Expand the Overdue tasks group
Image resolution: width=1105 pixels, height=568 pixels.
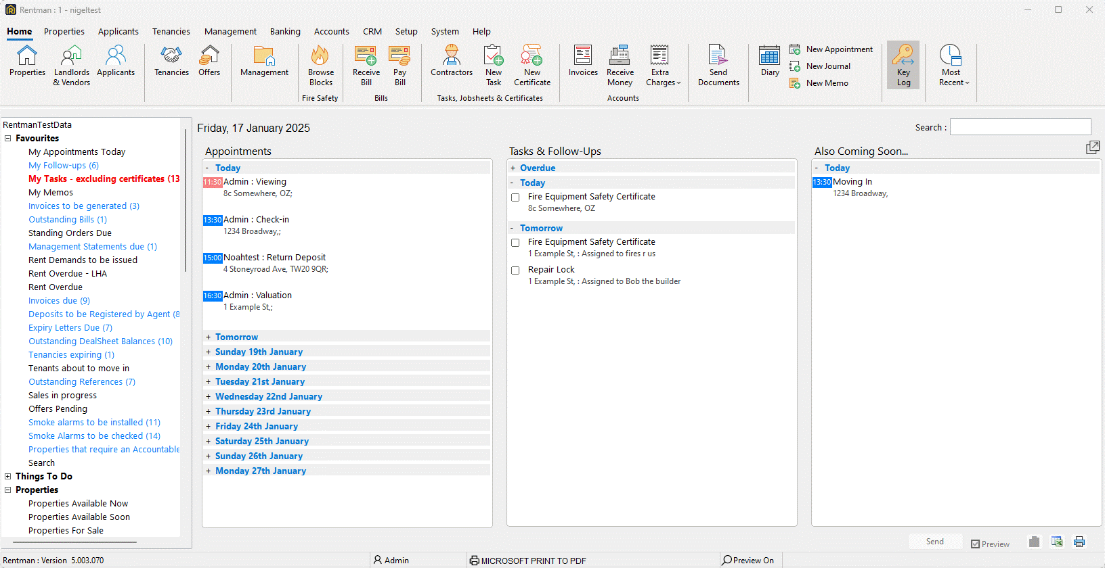(513, 168)
